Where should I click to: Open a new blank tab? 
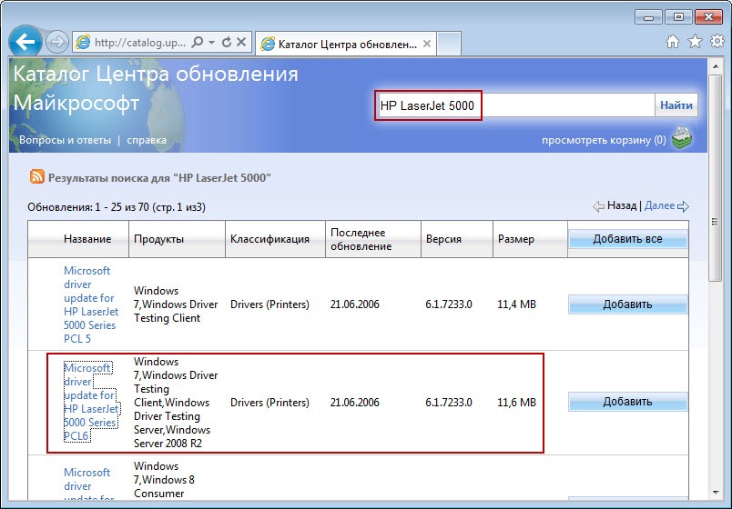[449, 45]
